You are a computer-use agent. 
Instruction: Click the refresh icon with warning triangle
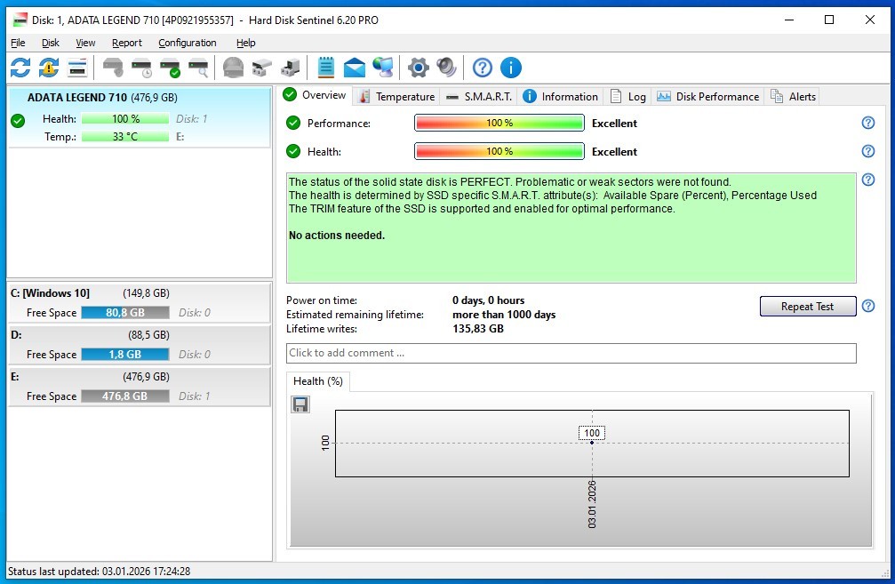click(49, 68)
